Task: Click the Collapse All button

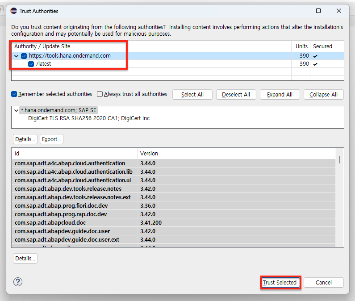Action: click(323, 94)
